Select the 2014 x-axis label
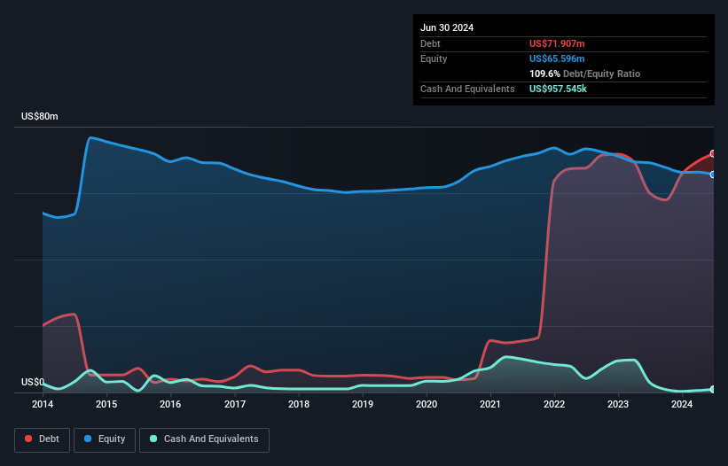 point(43,404)
